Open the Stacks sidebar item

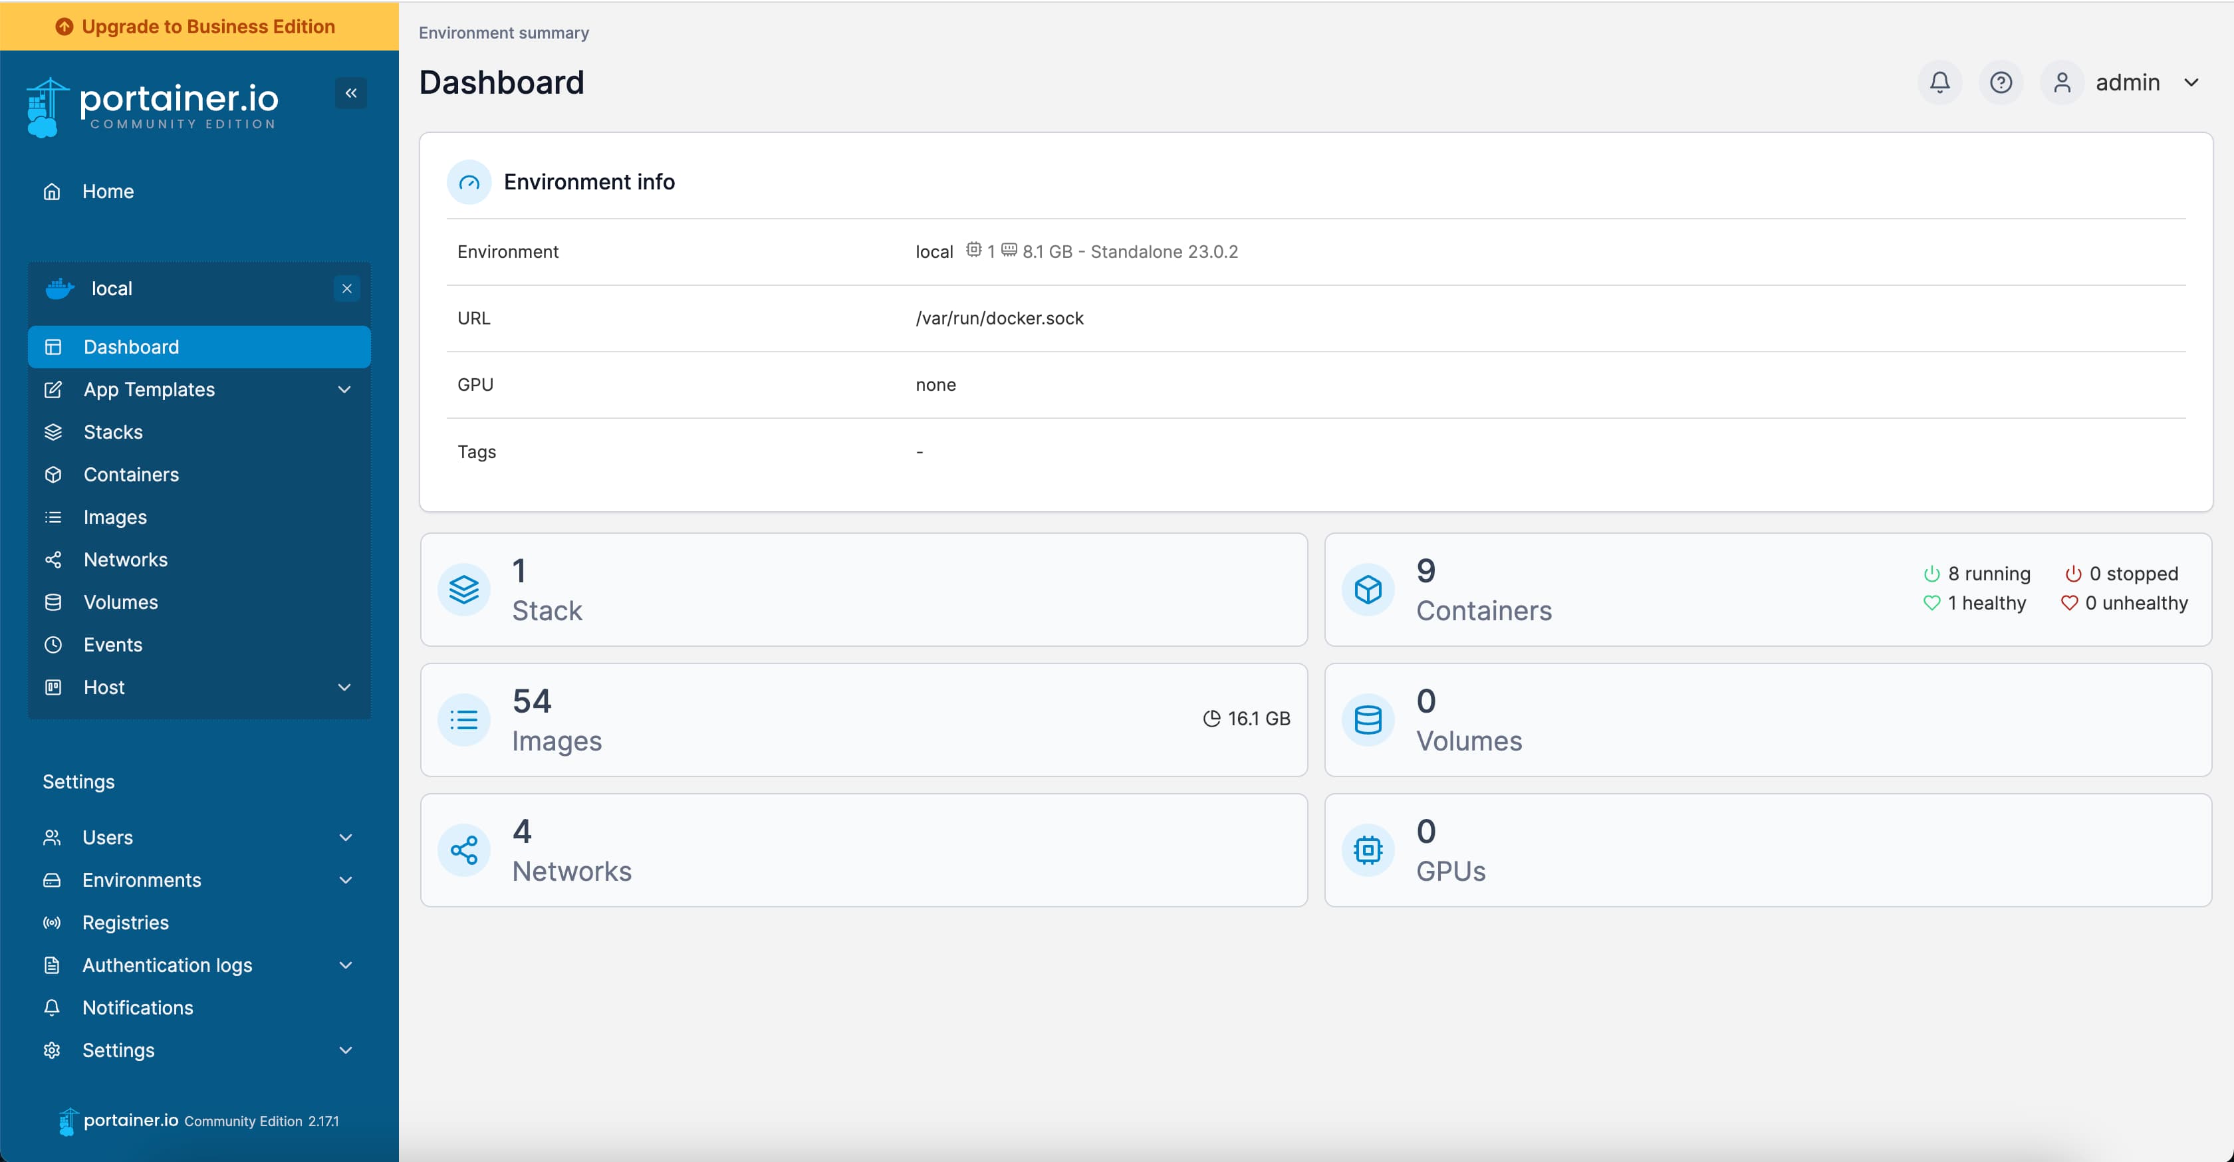click(x=113, y=432)
